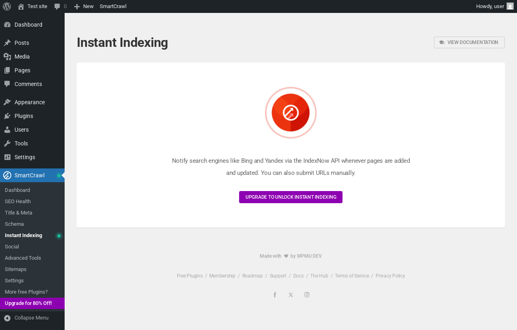Open the Howdy, user account menu

tap(495, 6)
